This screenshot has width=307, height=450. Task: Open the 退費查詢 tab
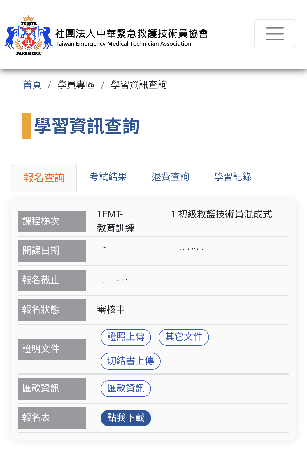coord(170,177)
